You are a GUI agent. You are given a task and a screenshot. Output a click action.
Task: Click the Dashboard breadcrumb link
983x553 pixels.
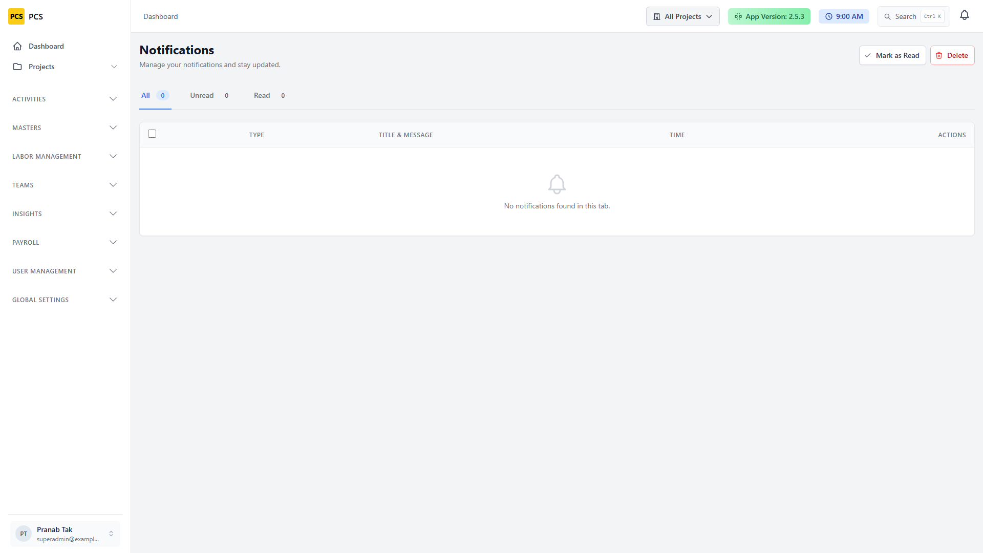pyautogui.click(x=161, y=16)
